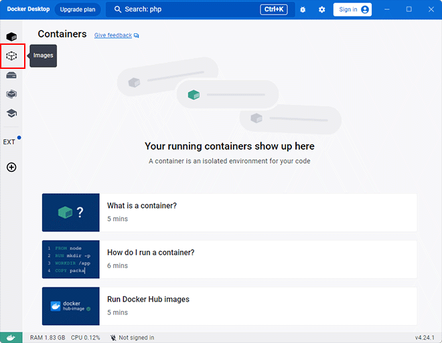Click the container question mark thumbnail
Screen dimensions: 442x343
pos(71,213)
